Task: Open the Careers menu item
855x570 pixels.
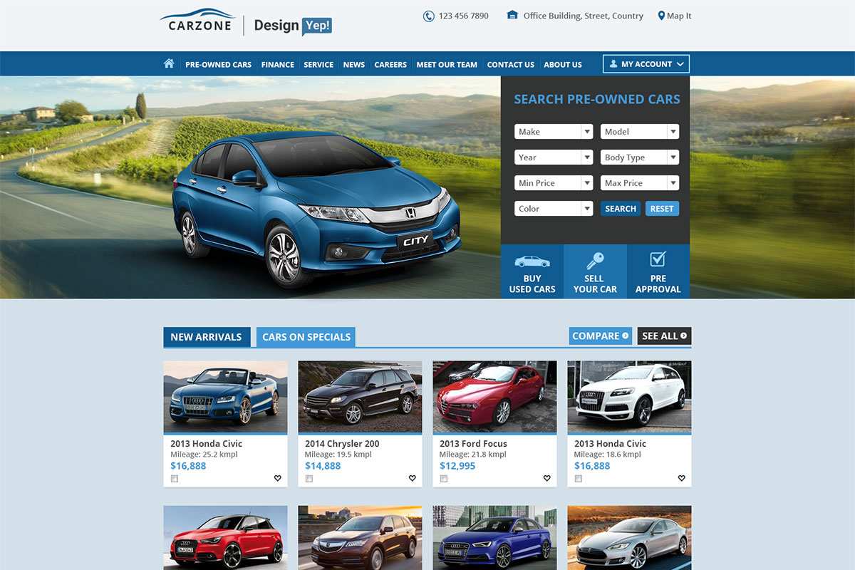Action: click(x=390, y=64)
